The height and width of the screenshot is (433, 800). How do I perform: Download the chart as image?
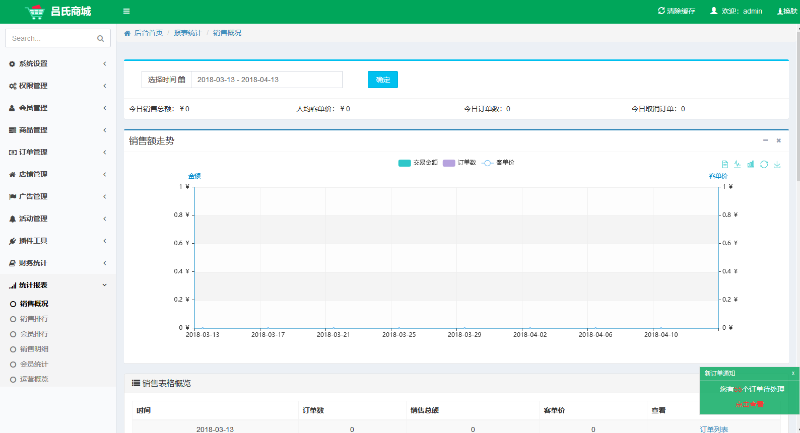tap(777, 165)
